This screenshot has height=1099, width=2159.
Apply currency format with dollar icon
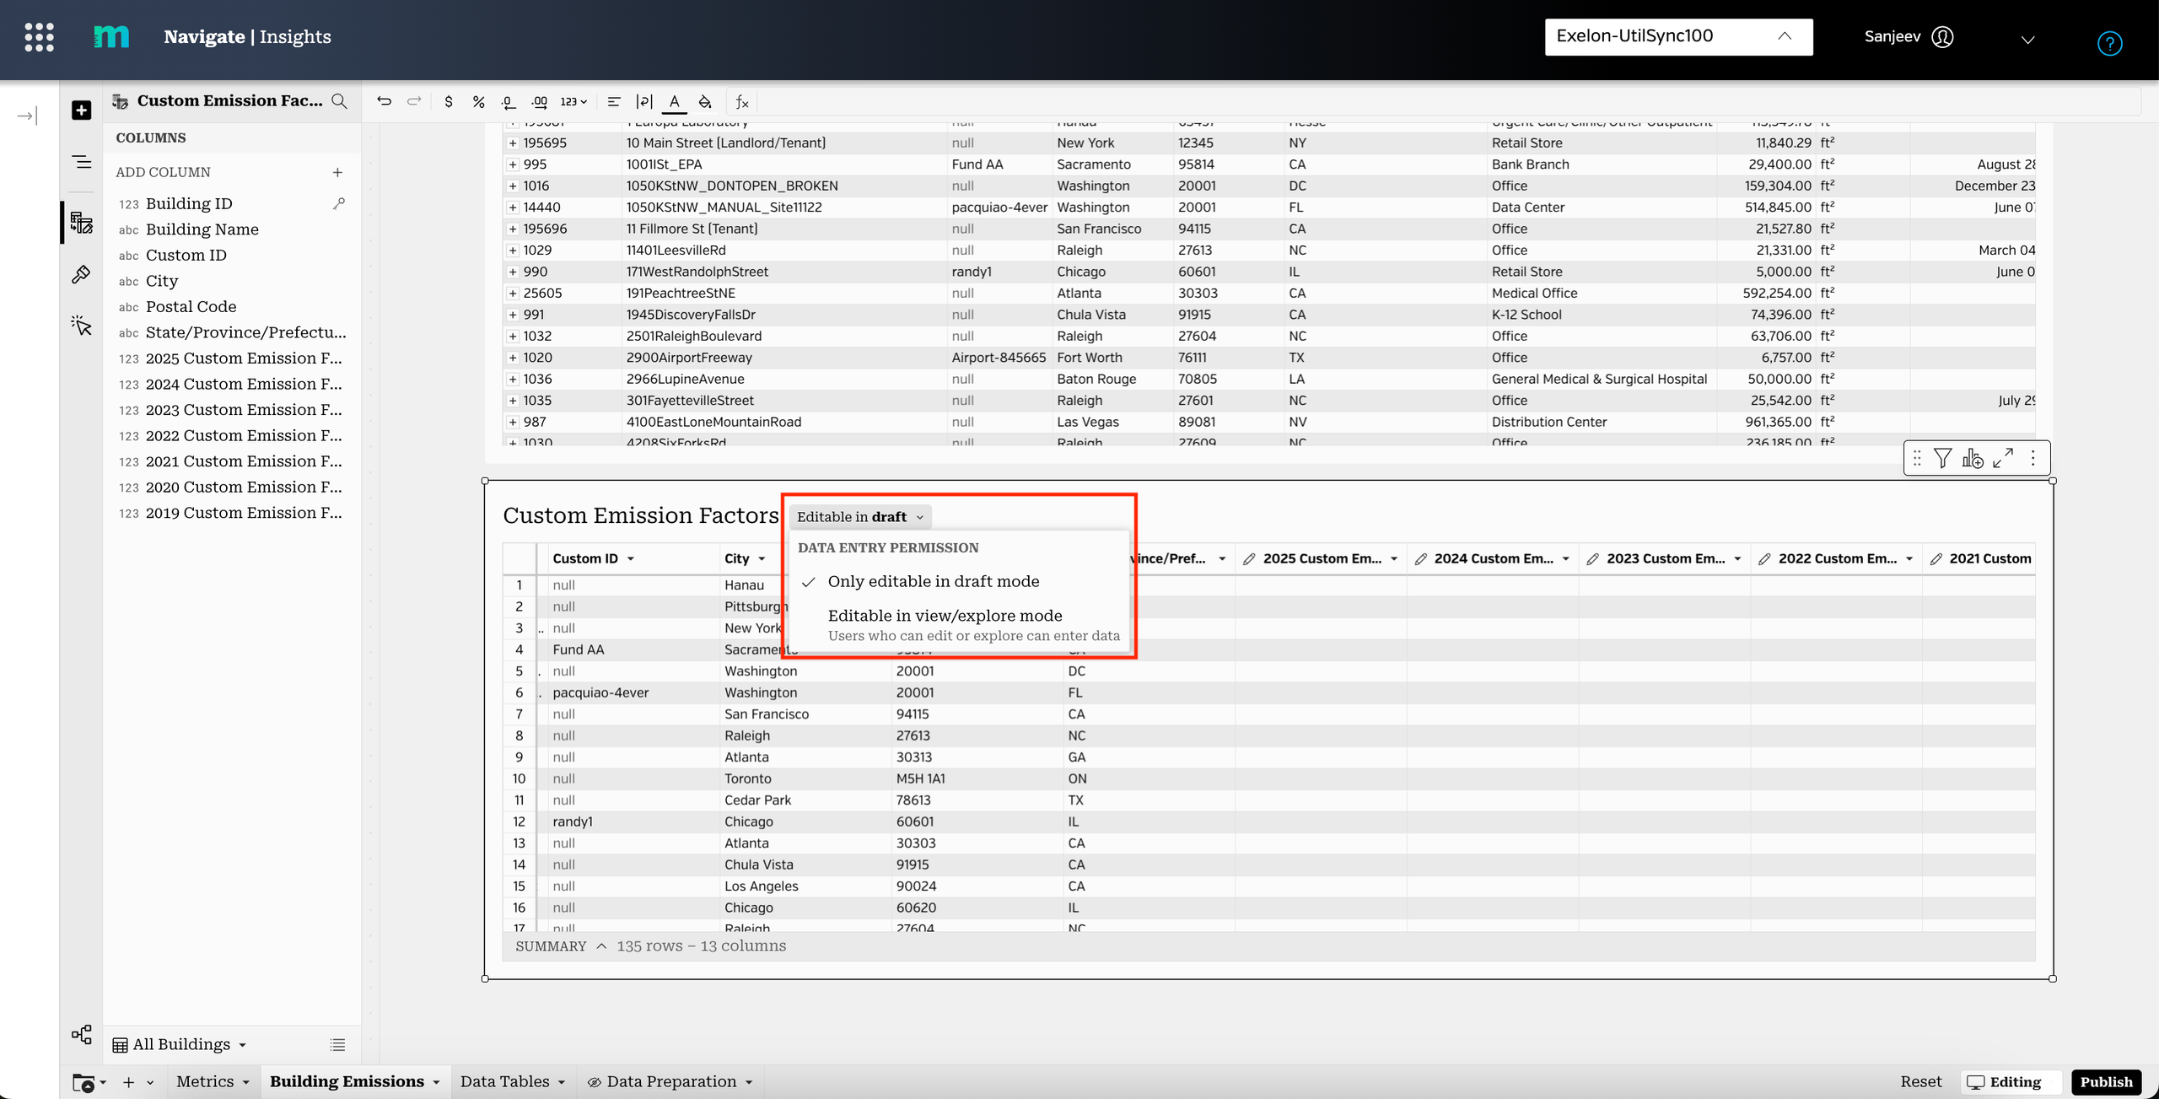coord(449,102)
